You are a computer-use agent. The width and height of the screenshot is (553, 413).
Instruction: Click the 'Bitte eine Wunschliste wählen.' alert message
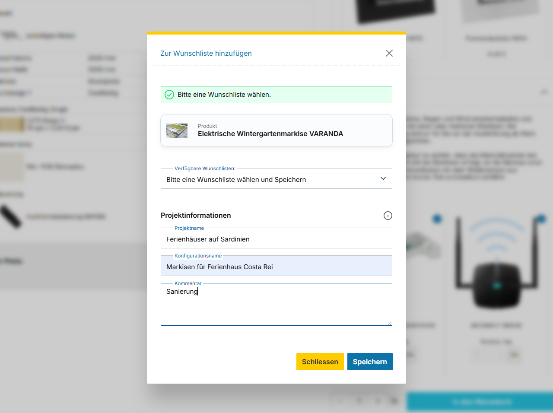(224, 95)
